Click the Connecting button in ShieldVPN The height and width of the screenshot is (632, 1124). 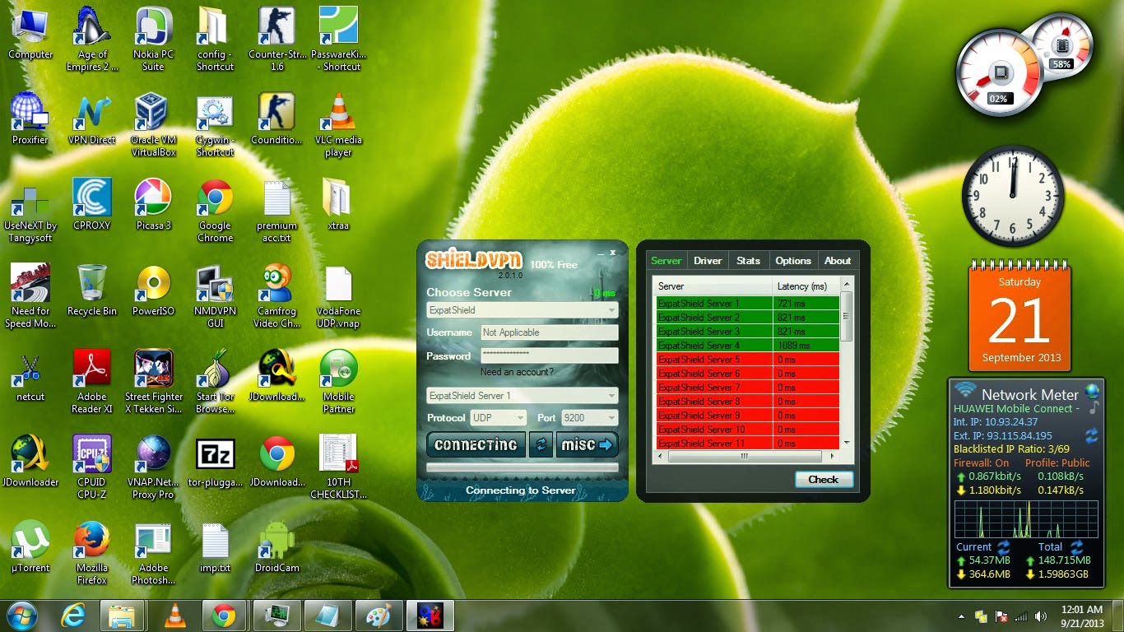point(476,444)
